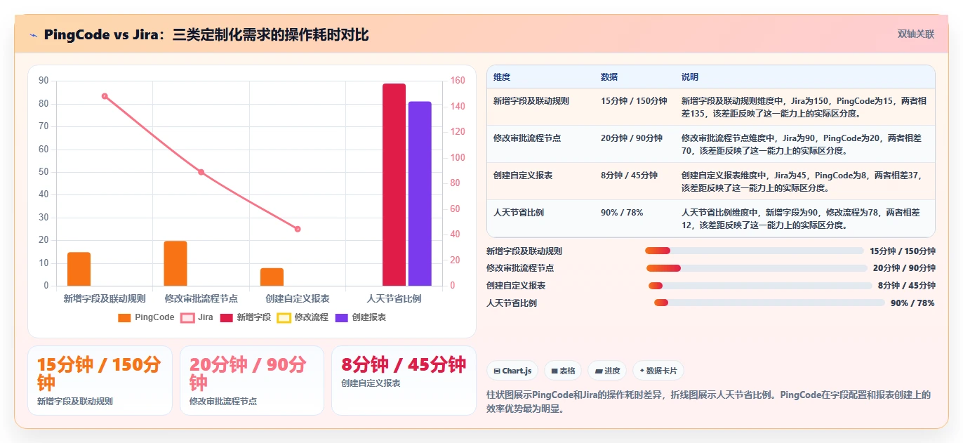This screenshot has width=963, height=443.
Task: Open the pink 20分钟 / 90分钟 data card
Action: click(252, 381)
